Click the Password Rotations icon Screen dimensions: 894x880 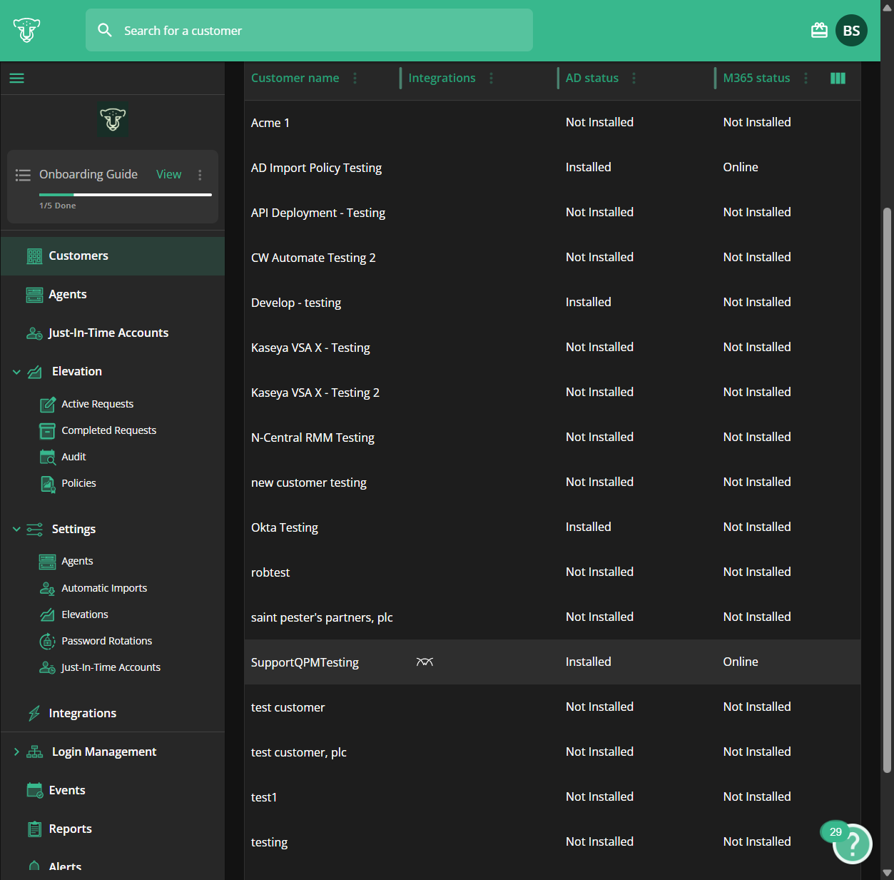tap(47, 642)
